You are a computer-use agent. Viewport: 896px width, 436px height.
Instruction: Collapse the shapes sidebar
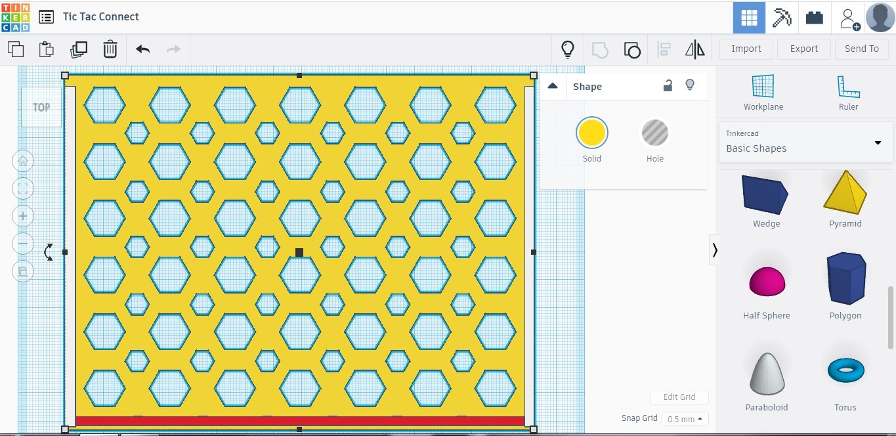click(x=714, y=250)
